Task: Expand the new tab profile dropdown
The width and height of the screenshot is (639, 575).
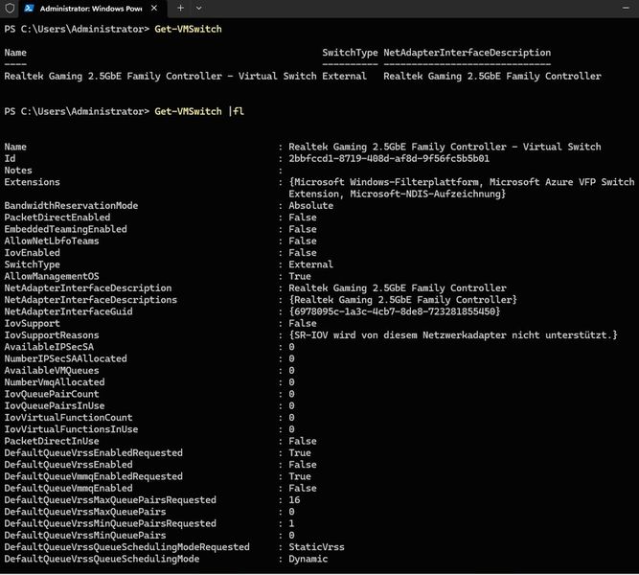Action: click(x=199, y=9)
